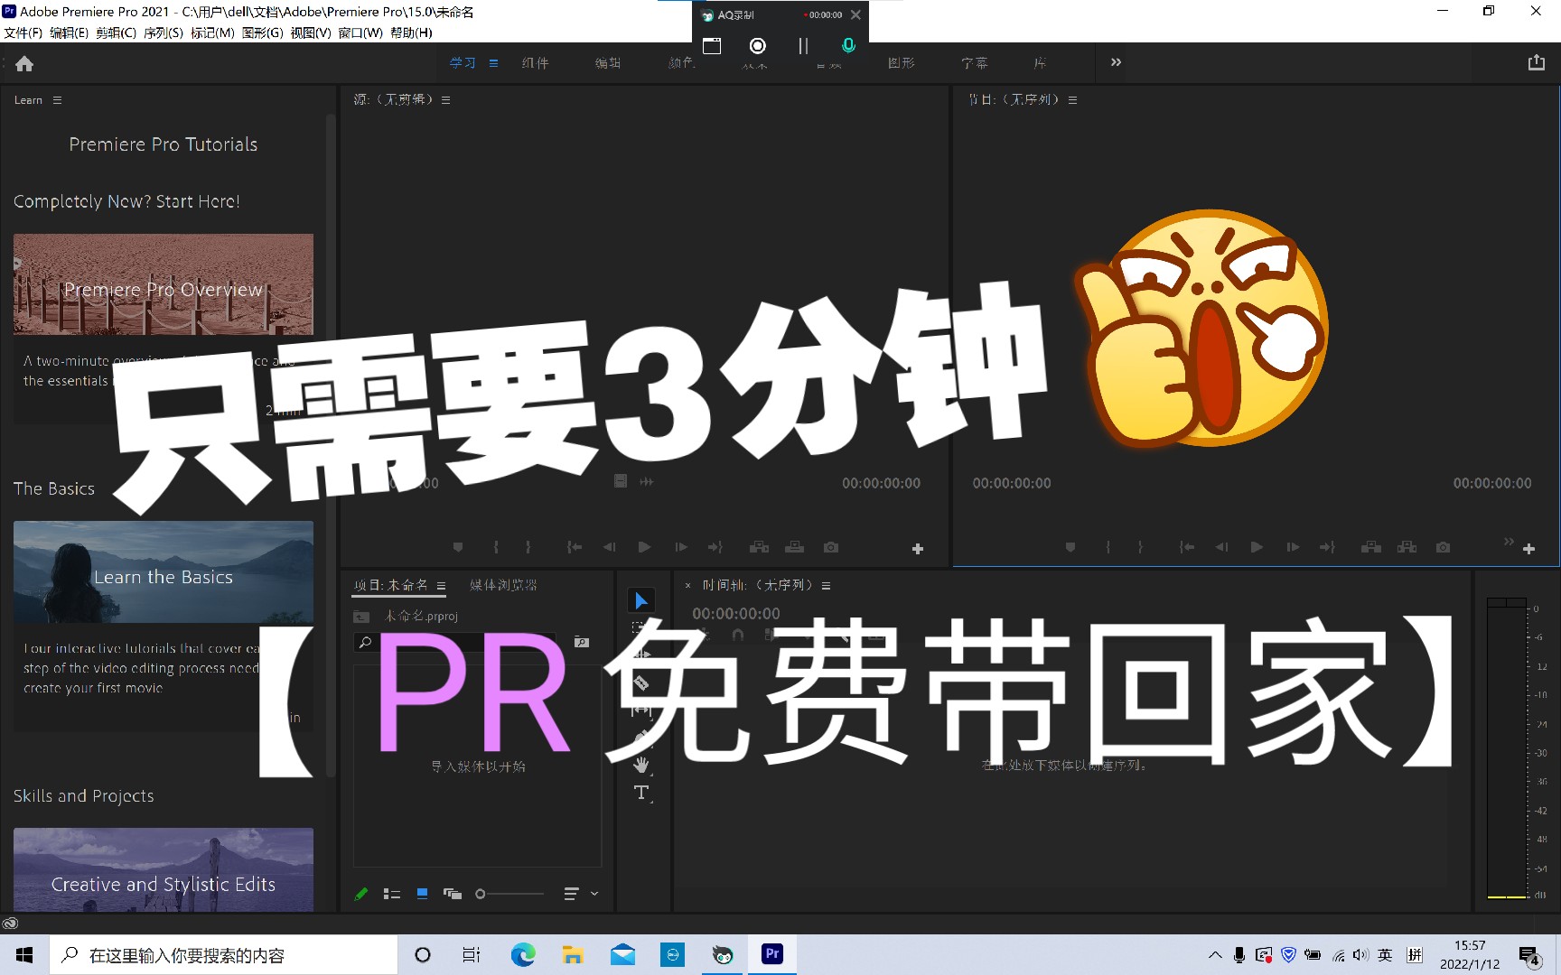Click the camera snapshot icon under Source monitor
Screen dimensions: 1561x975
830,547
